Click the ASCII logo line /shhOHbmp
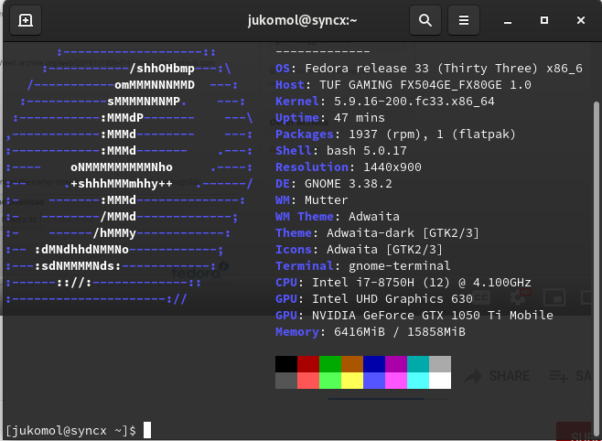 (x=162, y=69)
